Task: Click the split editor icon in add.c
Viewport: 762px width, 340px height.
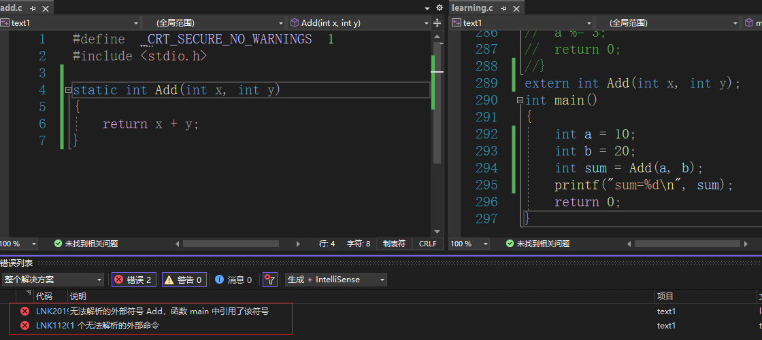Action: 437,23
